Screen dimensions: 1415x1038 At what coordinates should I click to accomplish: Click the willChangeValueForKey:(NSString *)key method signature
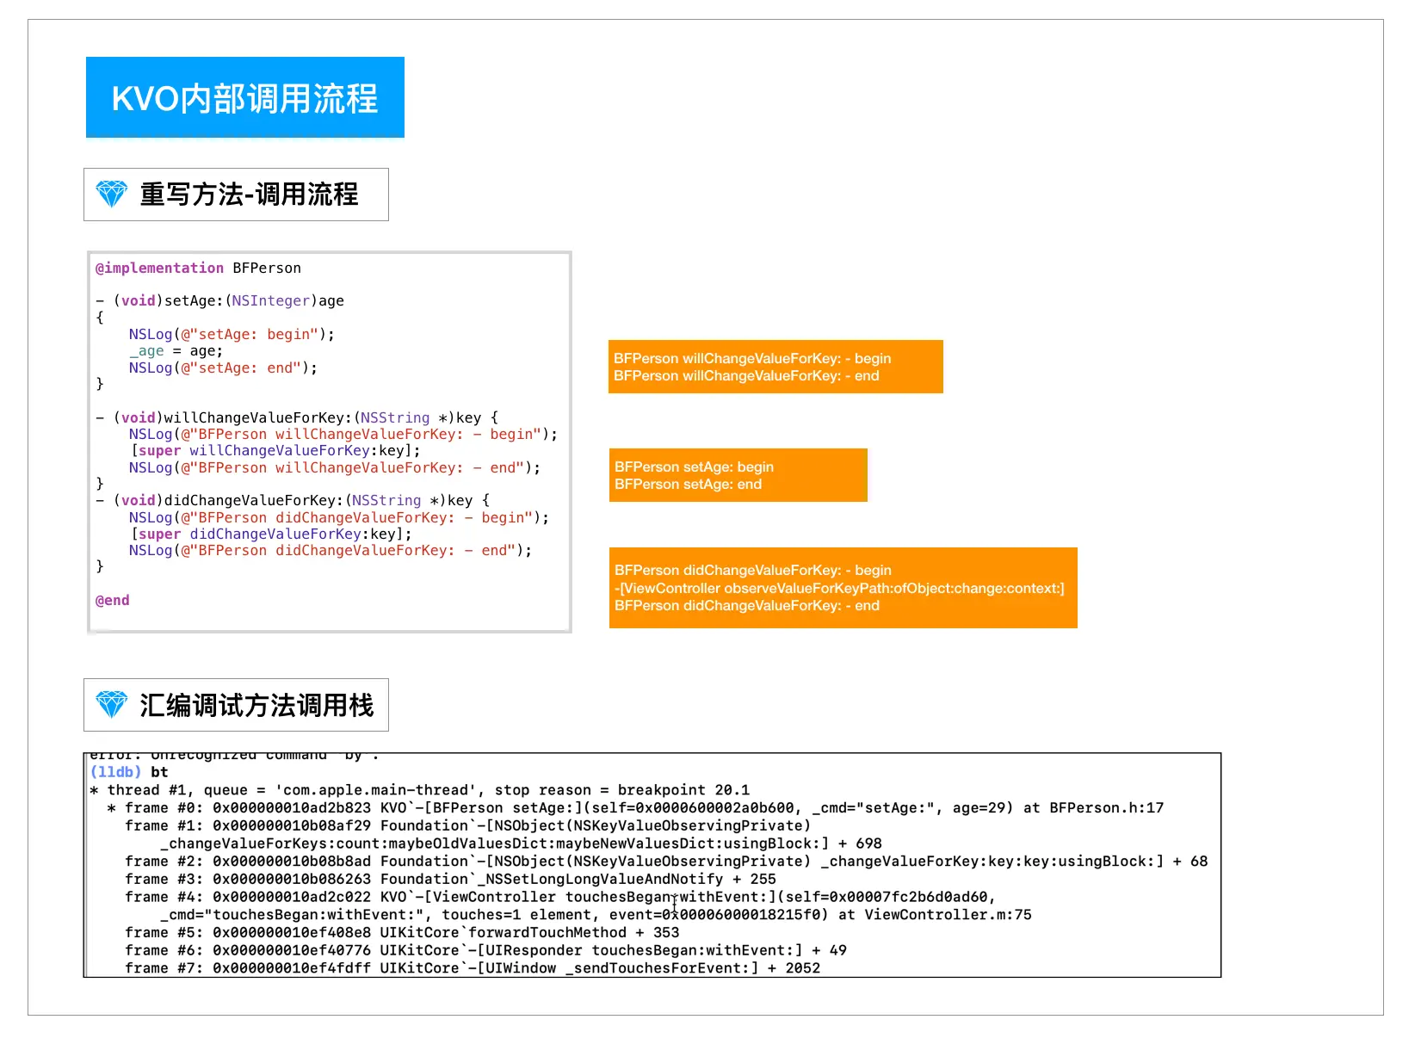pos(297,417)
